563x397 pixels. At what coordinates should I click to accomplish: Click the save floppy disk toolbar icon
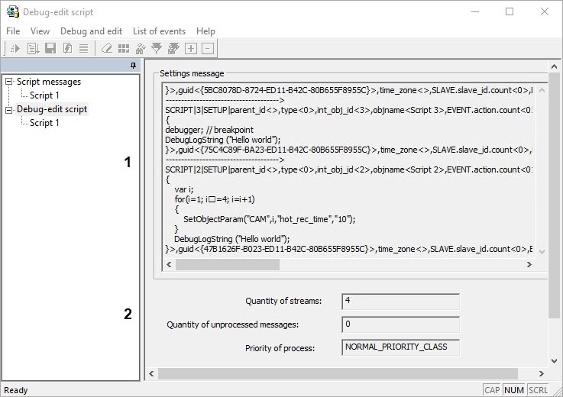pos(50,48)
